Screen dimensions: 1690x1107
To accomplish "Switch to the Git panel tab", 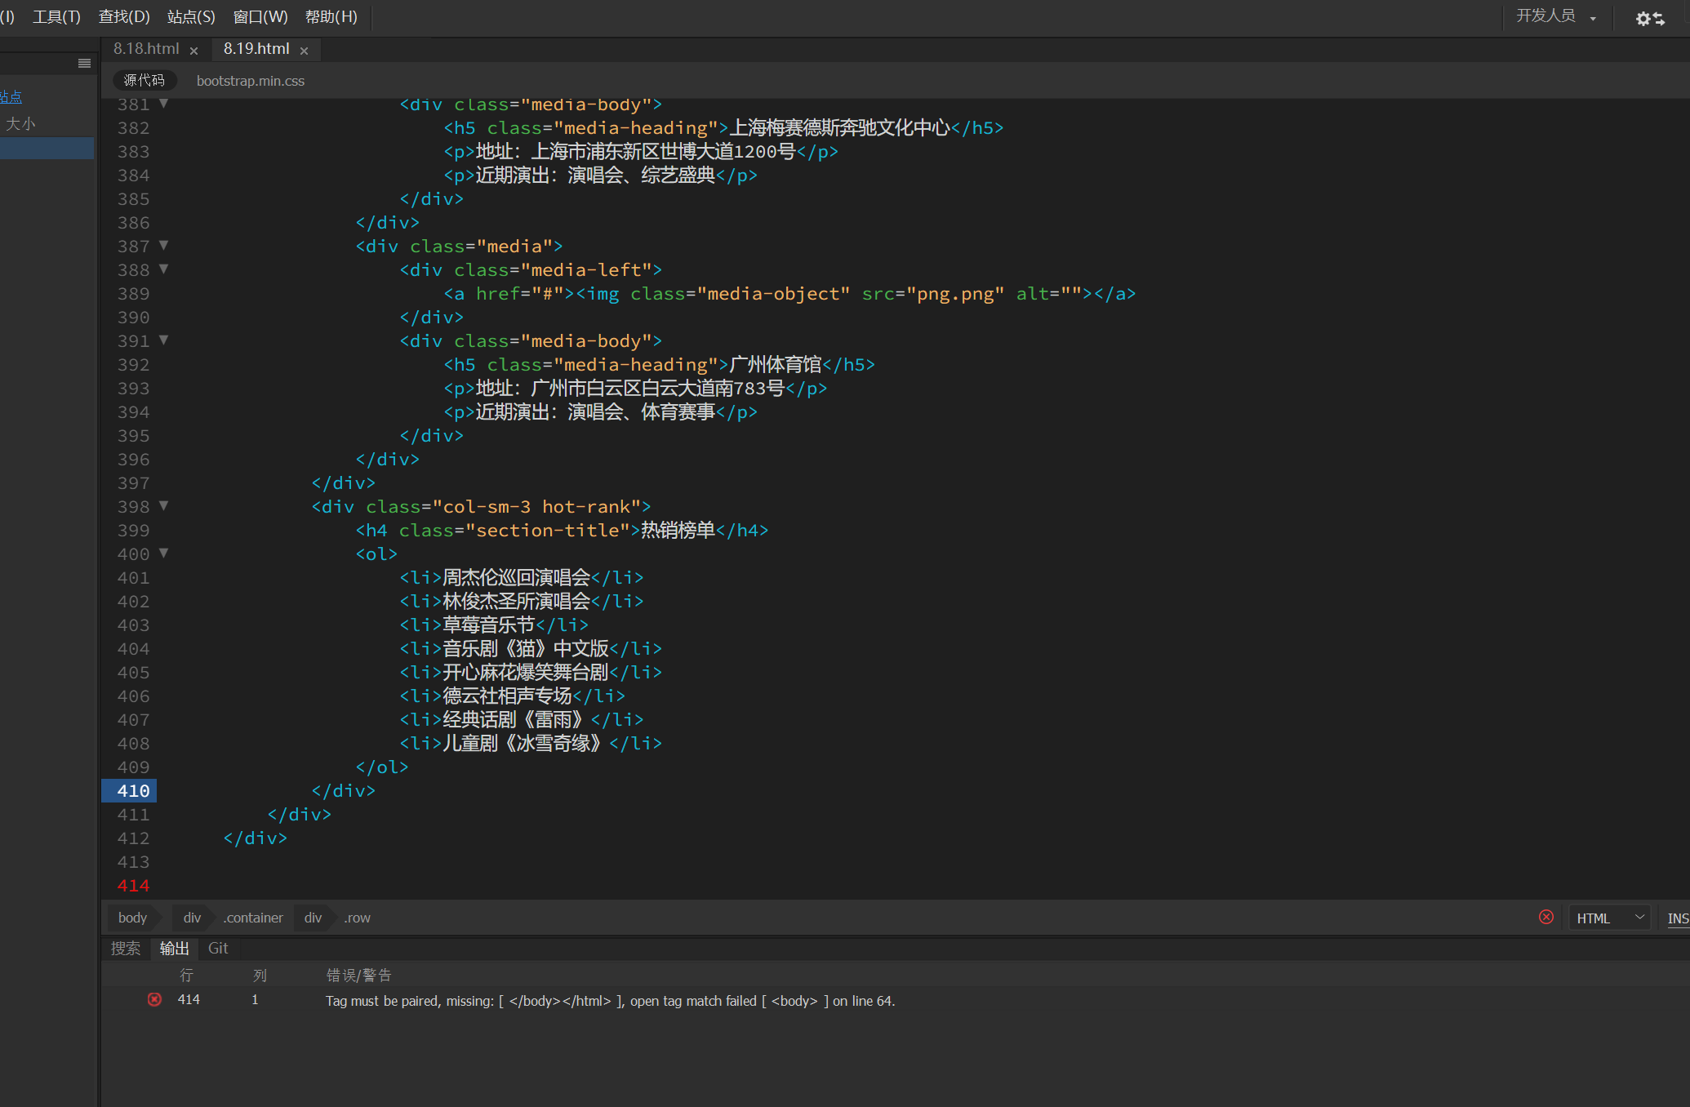I will click(218, 948).
